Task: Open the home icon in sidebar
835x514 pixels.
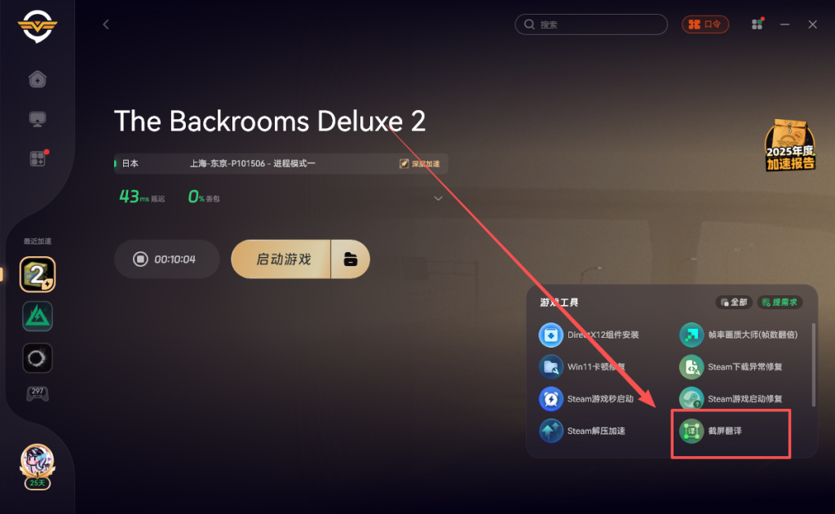Action: (38, 79)
